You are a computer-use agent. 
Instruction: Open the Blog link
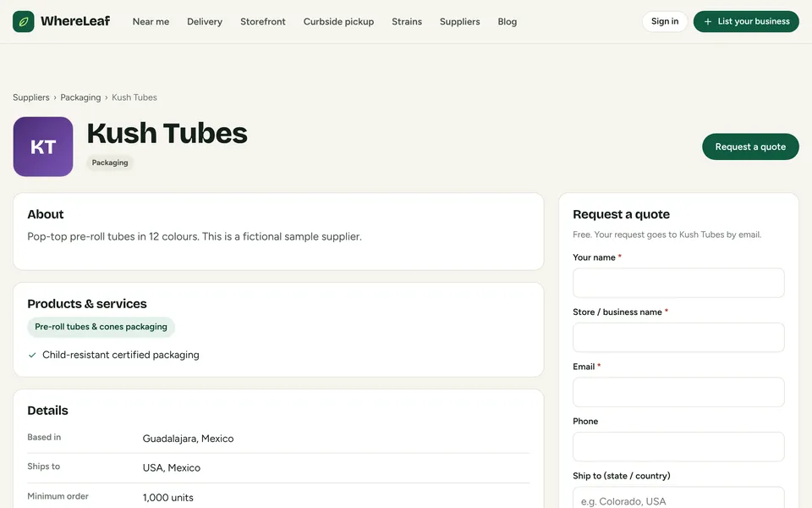(x=507, y=21)
